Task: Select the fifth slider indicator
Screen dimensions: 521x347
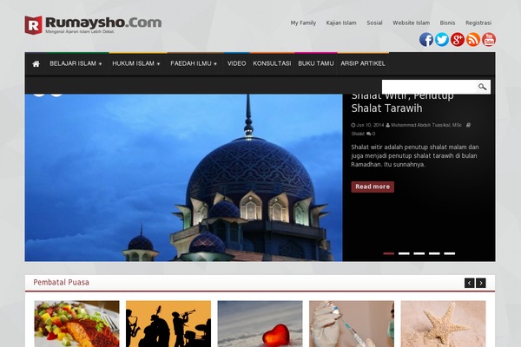Action: click(x=450, y=253)
